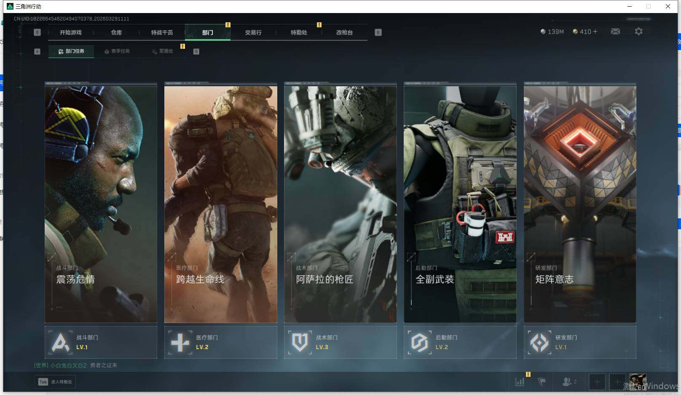Screen dimensions: 681x395
Task: Click the 战斗部门 LV.1 button
Action: point(101,342)
